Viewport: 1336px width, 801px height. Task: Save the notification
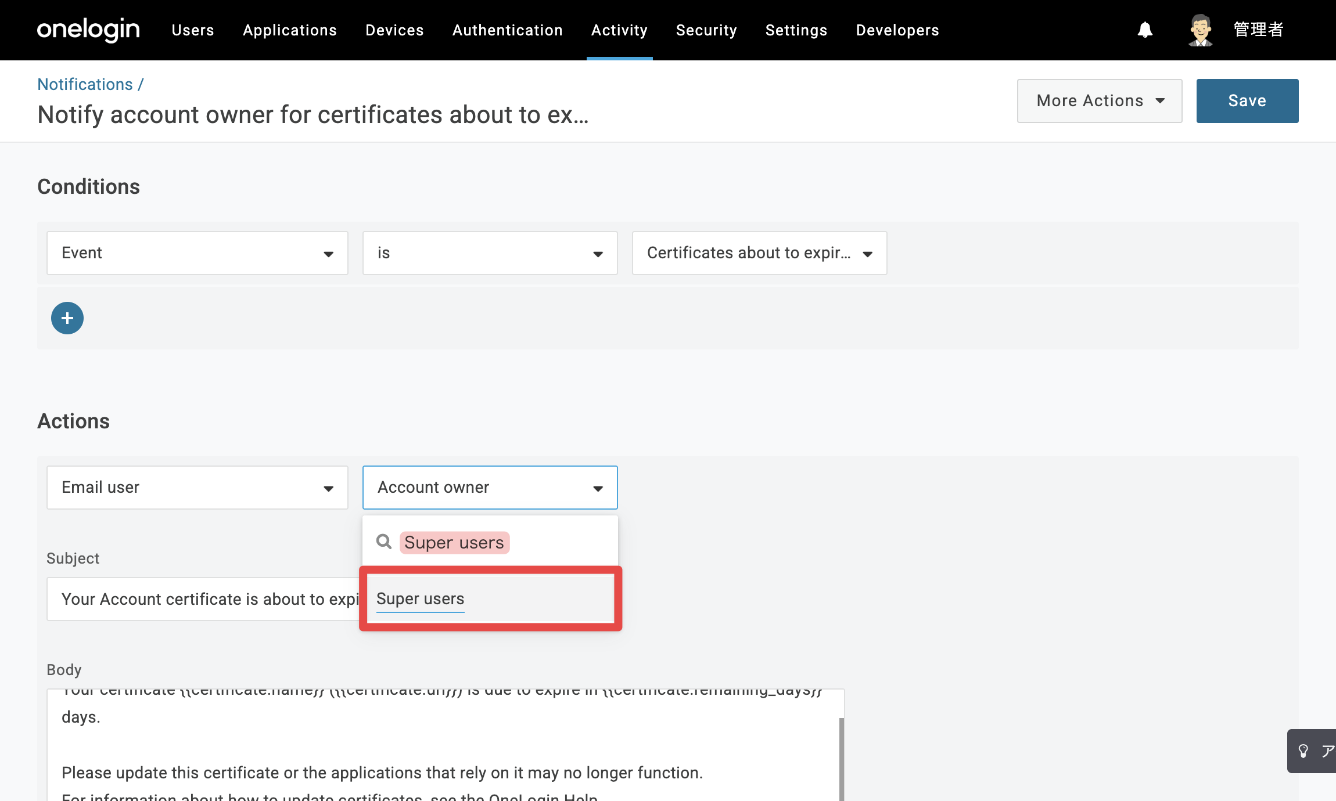click(1247, 101)
